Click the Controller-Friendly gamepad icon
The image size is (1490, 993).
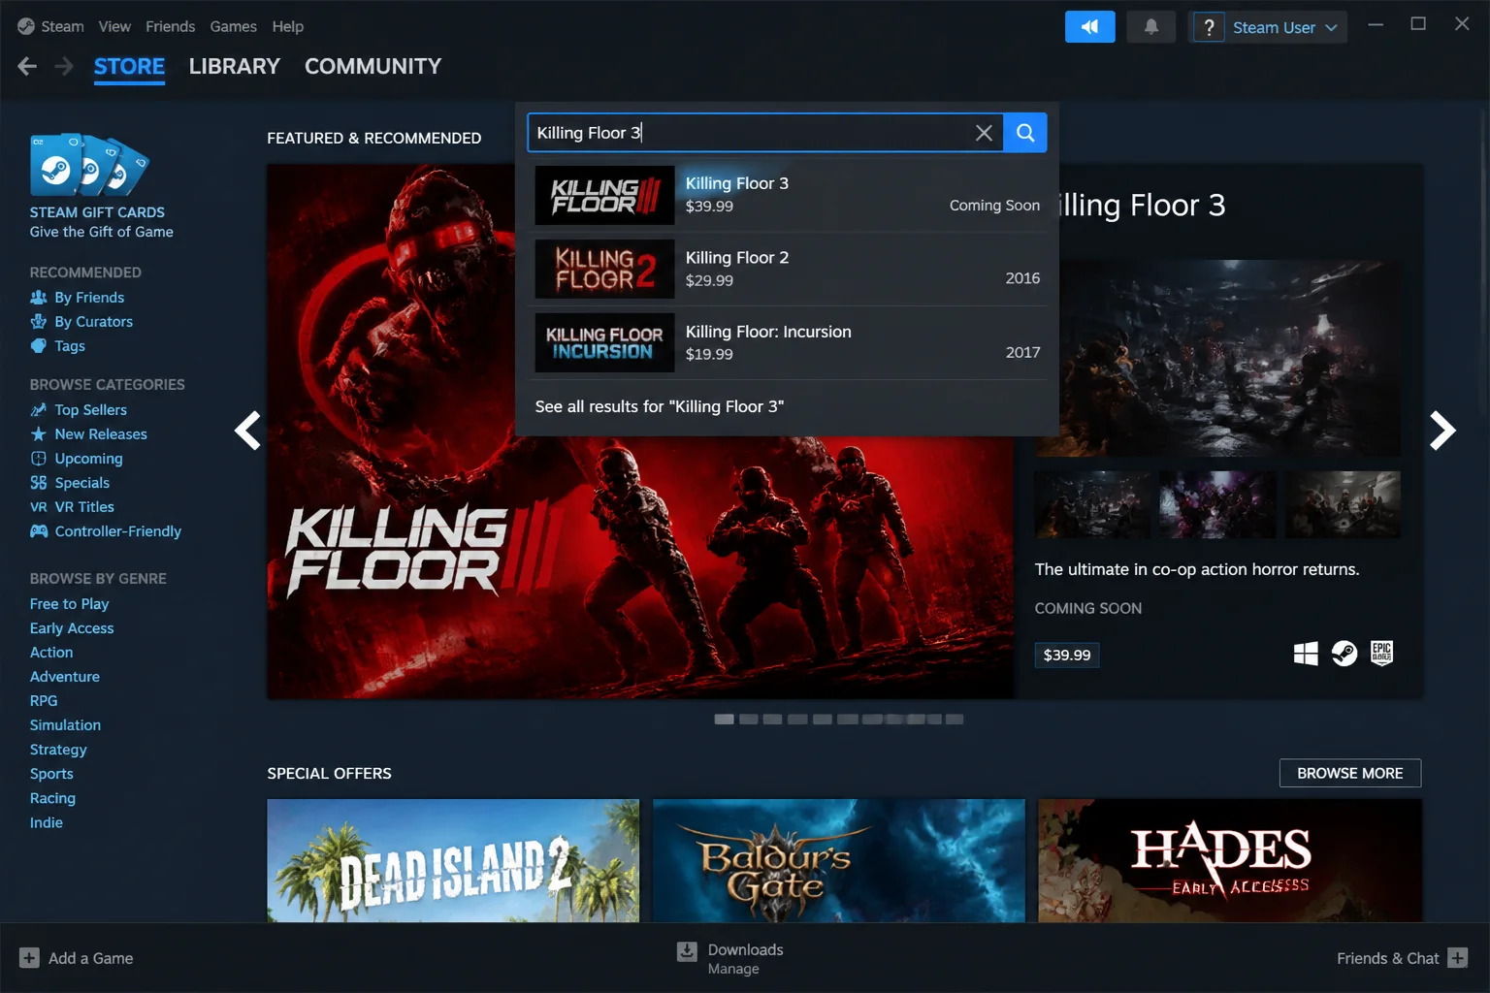pyautogui.click(x=39, y=531)
